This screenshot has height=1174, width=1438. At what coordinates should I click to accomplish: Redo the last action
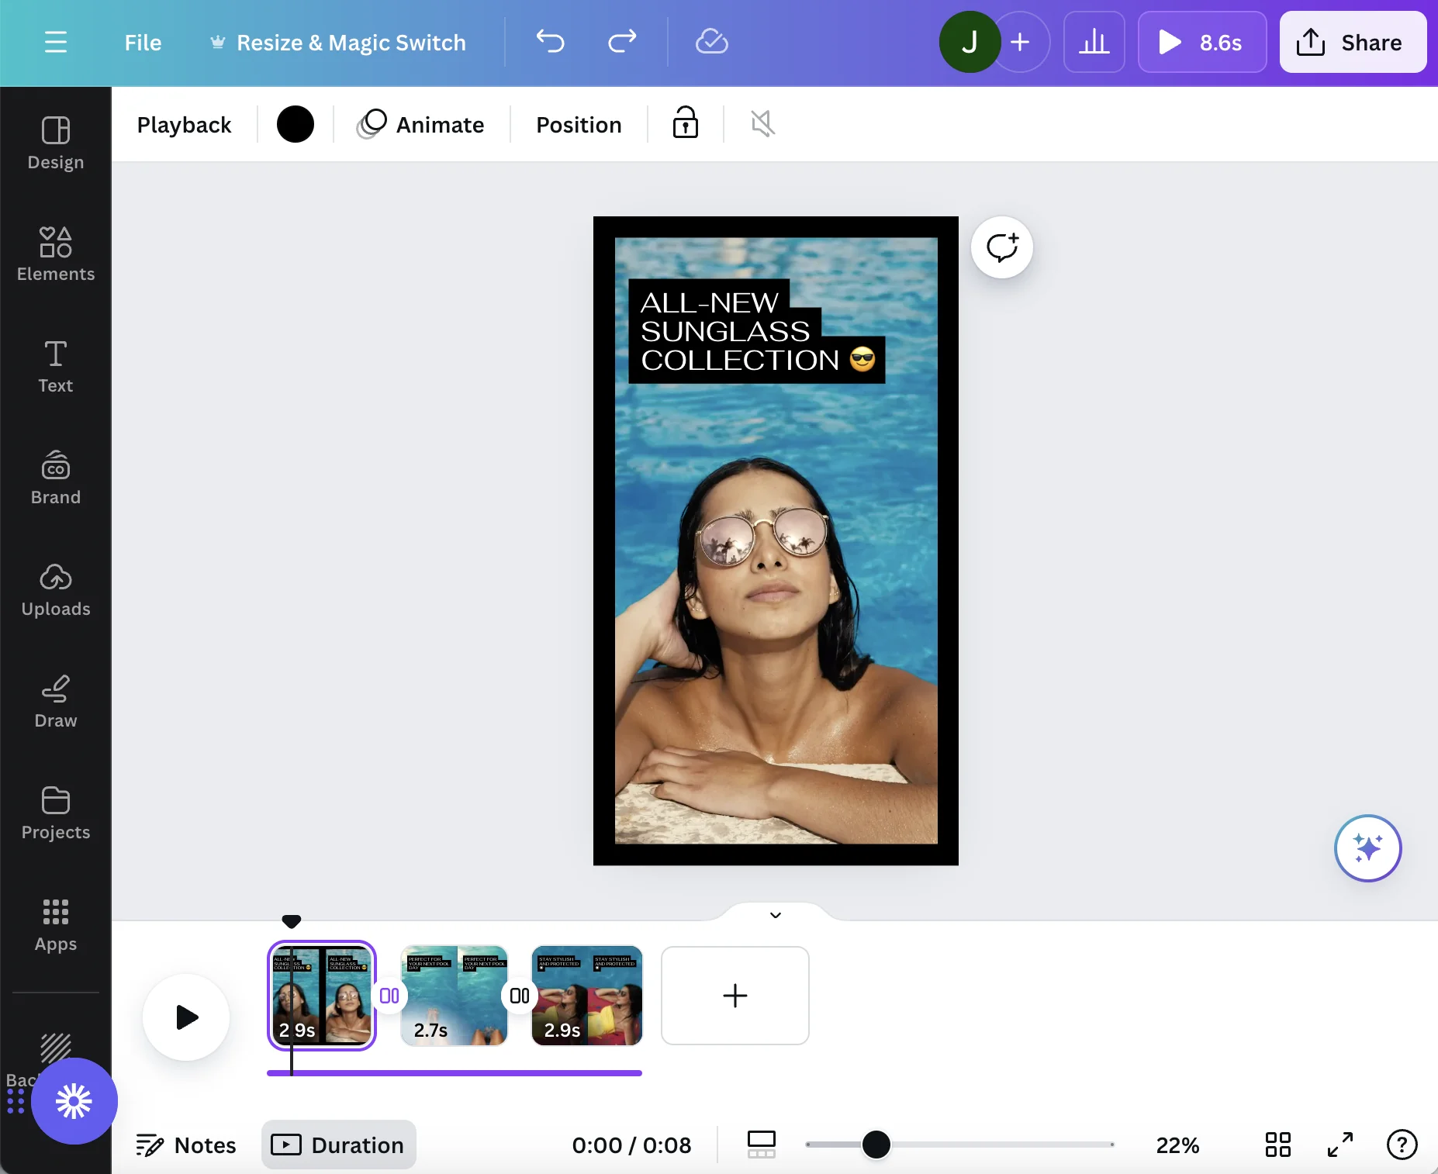point(622,42)
